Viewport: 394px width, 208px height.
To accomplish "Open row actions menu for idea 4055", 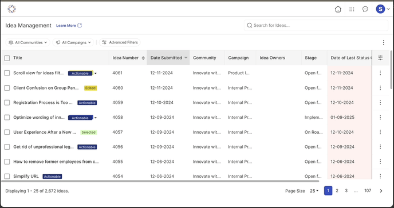I will pos(380,162).
